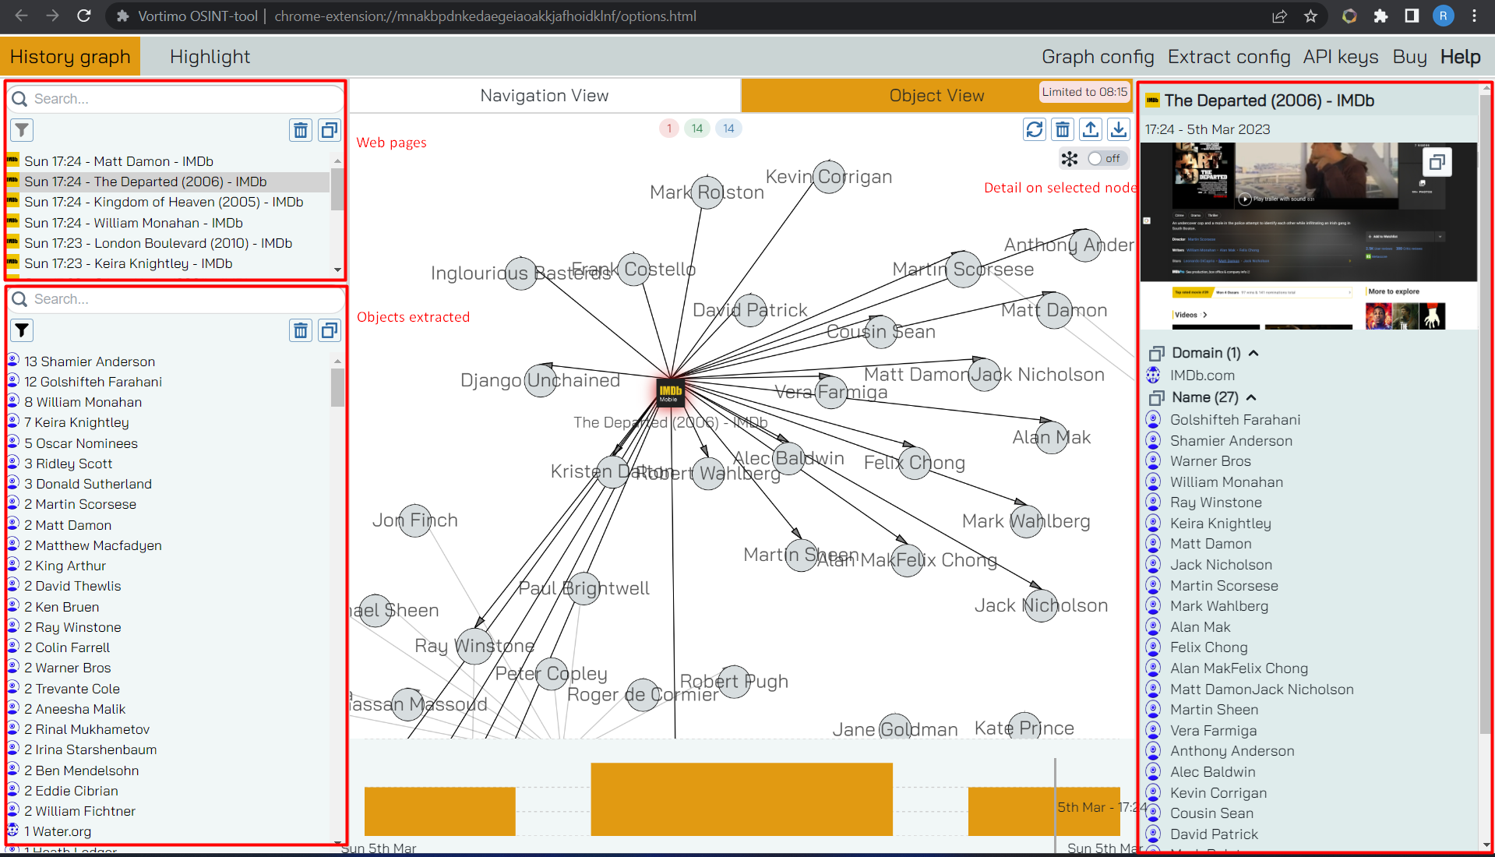Select Kingdom of Heaven (2005) web page entry
1495x857 pixels.
[167, 202]
